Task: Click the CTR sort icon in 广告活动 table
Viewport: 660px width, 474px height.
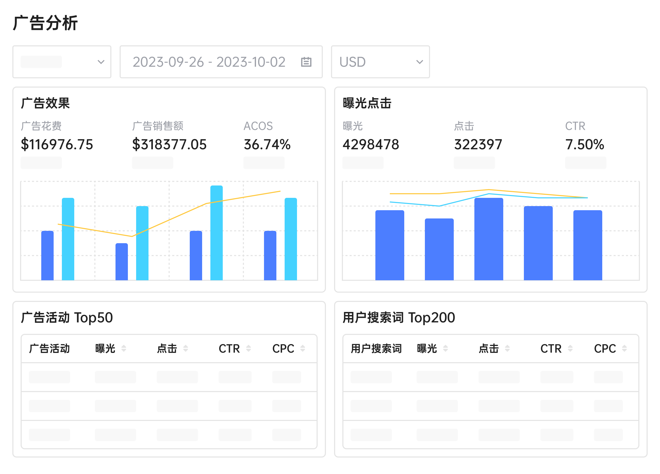Action: click(x=249, y=348)
